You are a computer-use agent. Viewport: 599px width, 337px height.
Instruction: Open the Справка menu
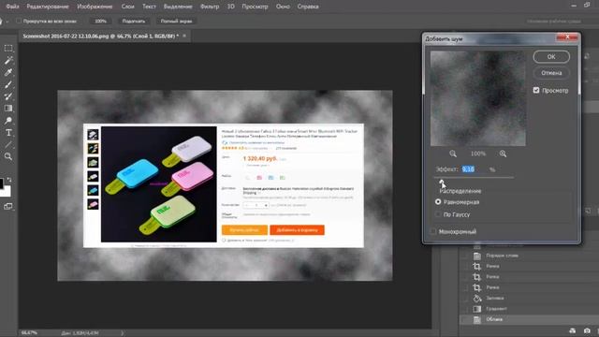click(308, 7)
